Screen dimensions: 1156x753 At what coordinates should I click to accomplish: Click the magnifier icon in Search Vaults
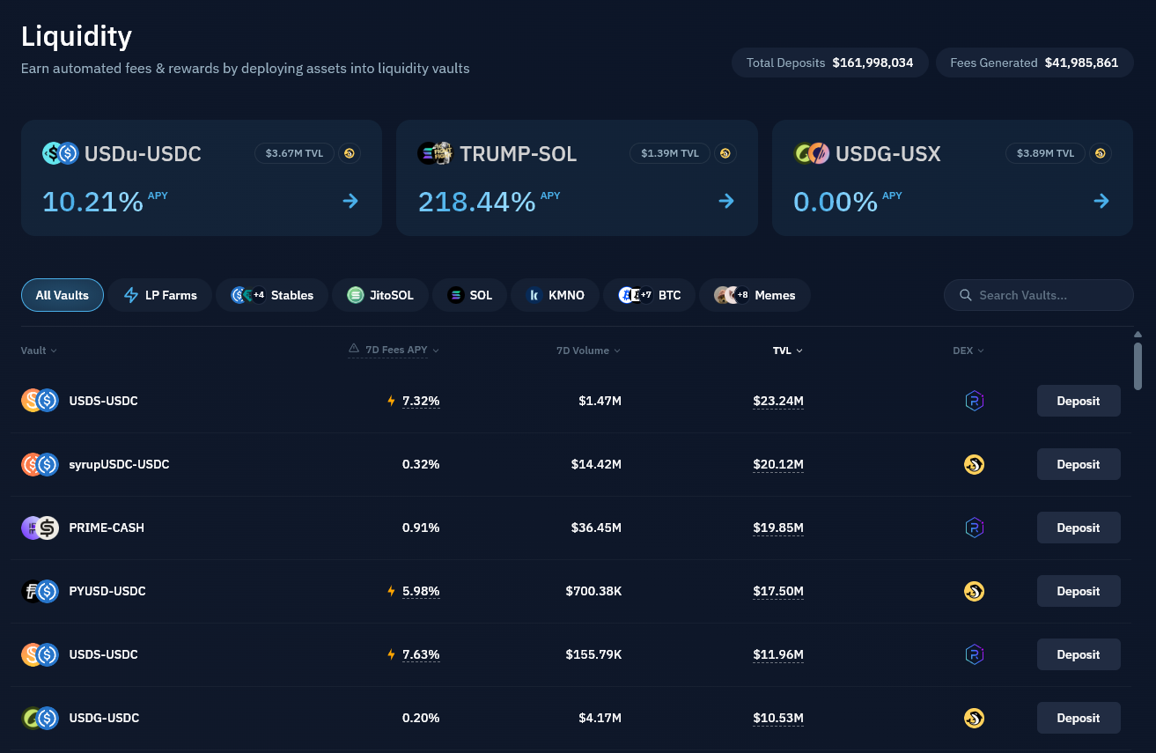(966, 295)
